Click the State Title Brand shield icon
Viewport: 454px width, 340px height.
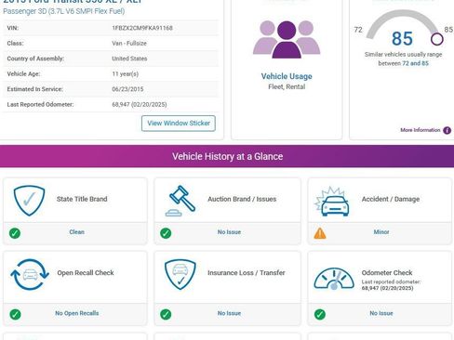[29, 200]
